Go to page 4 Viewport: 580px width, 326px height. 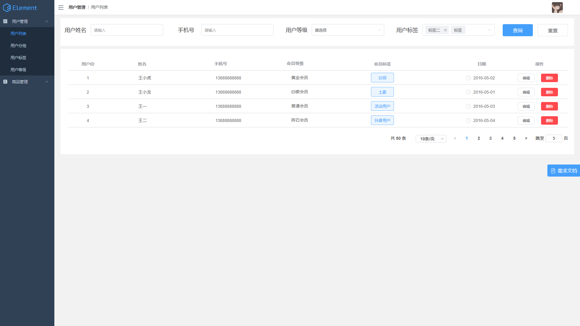pyautogui.click(x=502, y=139)
